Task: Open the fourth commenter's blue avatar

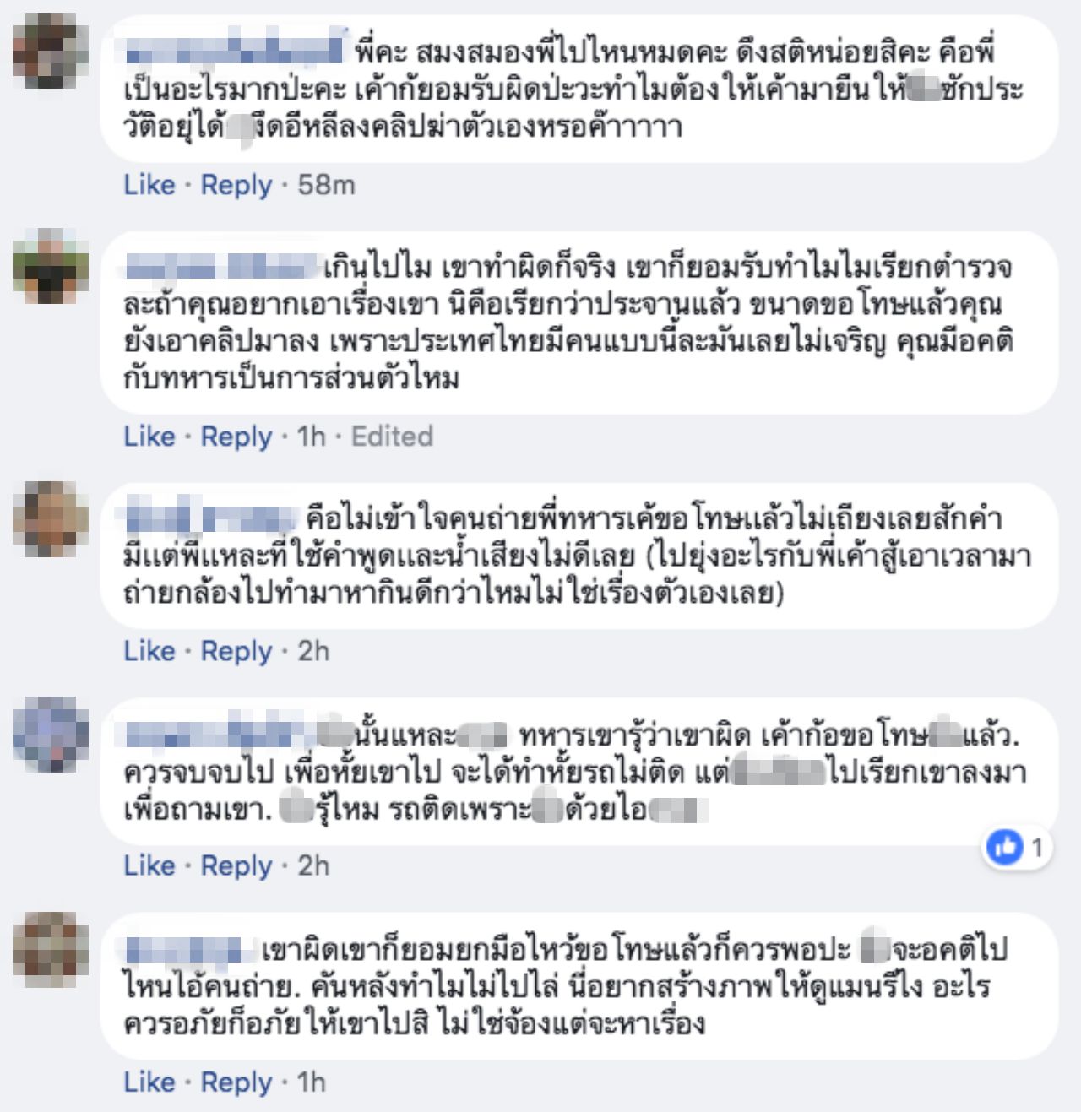Action: 50,734
